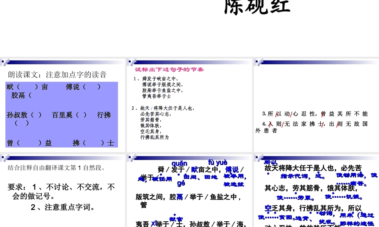
Task: Click the small line 劳其筋骨，
Action: click(151, 120)
